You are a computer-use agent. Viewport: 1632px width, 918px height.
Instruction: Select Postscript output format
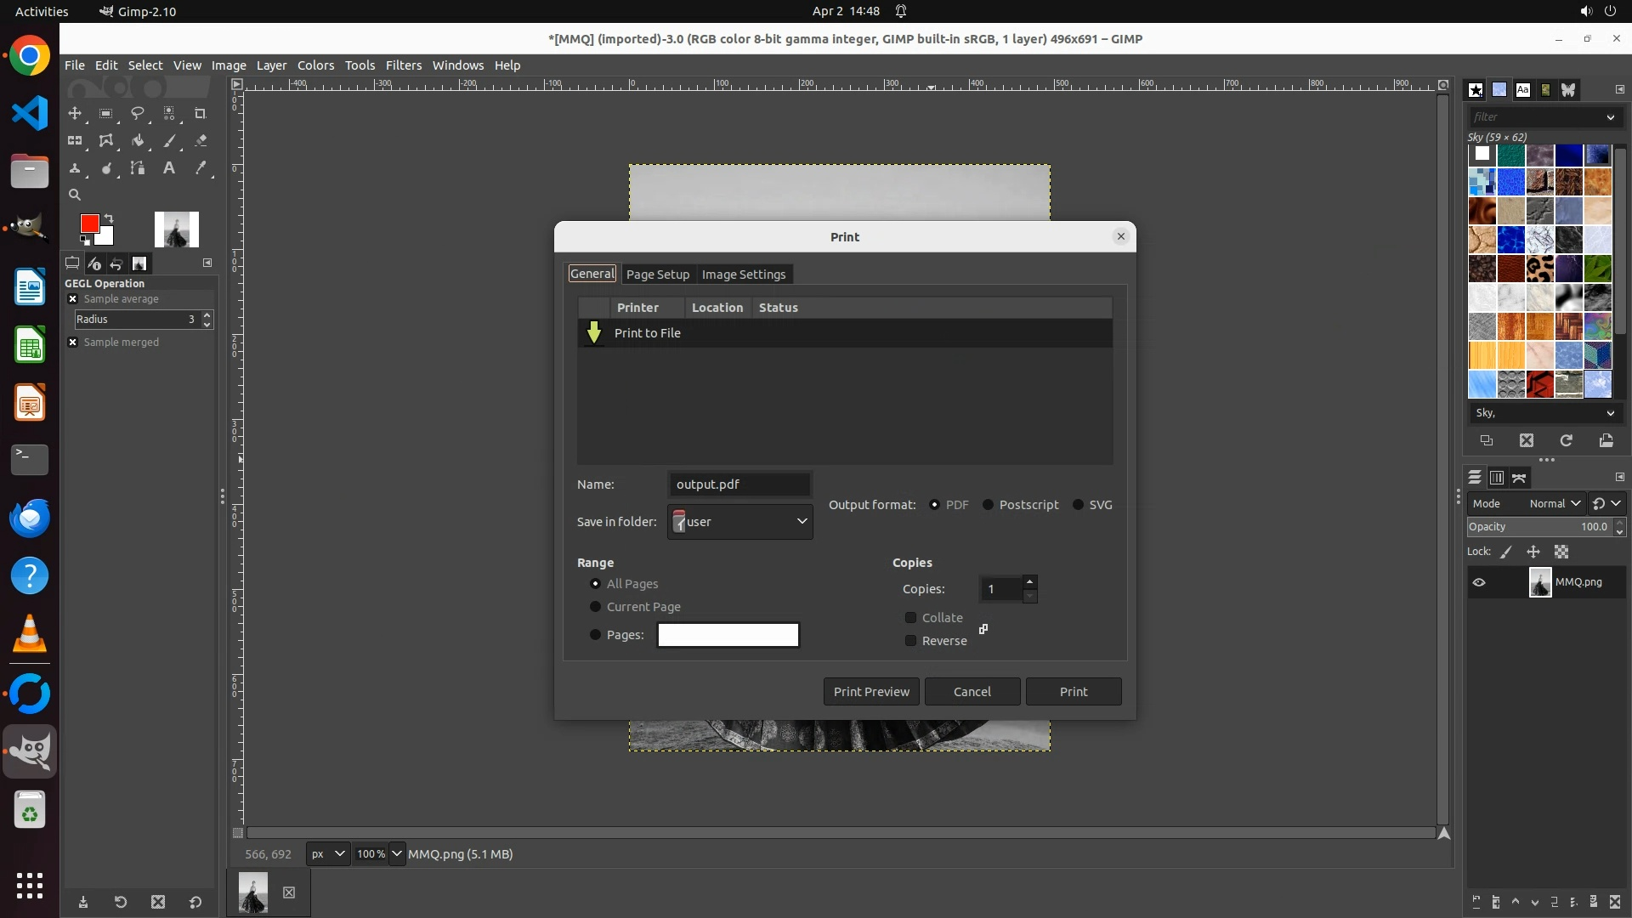(988, 505)
